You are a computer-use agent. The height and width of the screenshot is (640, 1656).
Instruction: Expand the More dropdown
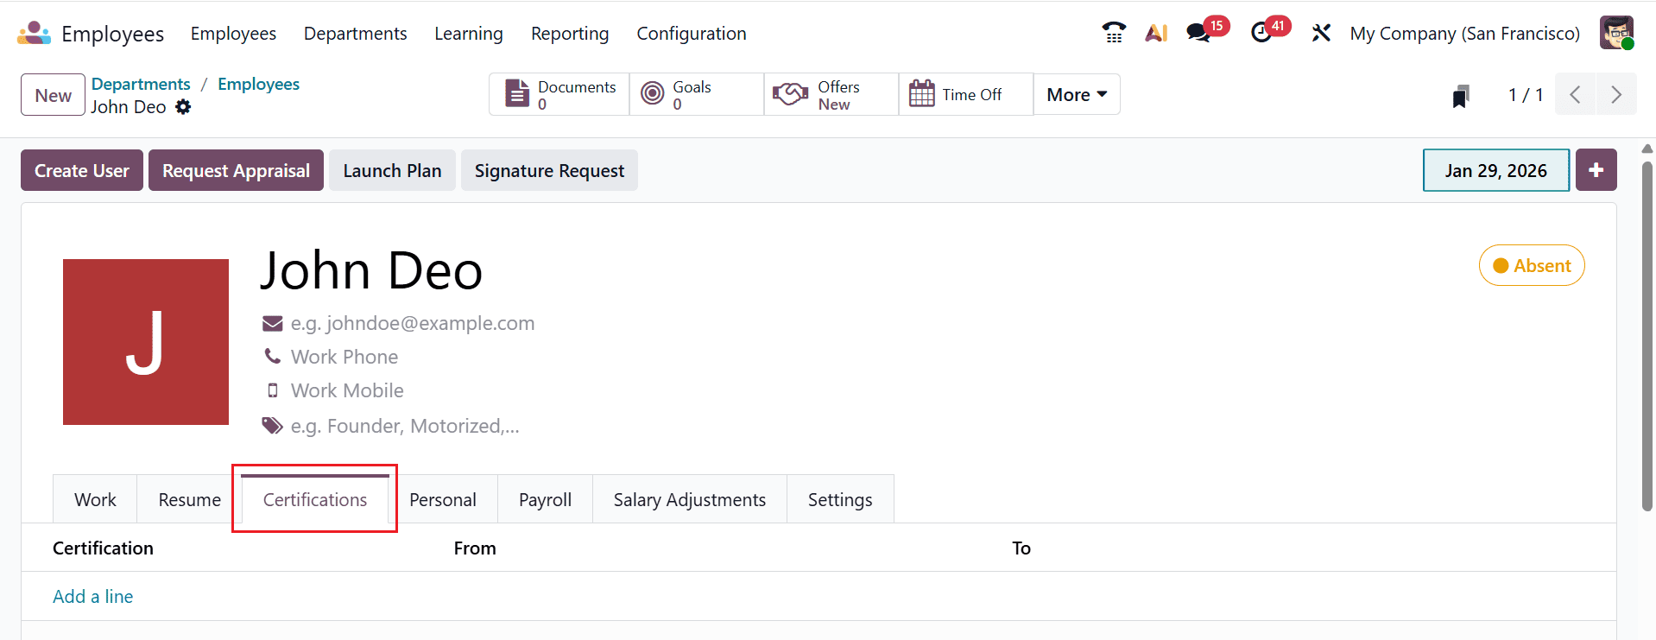pos(1077,94)
